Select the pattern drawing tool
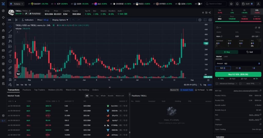The image size is (263, 138). [x=10, y=41]
